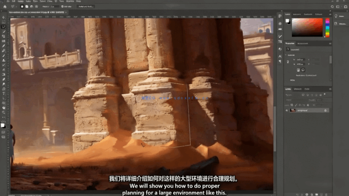Close the open document tab
The height and width of the screenshot is (196, 349).
[x=66, y=12]
